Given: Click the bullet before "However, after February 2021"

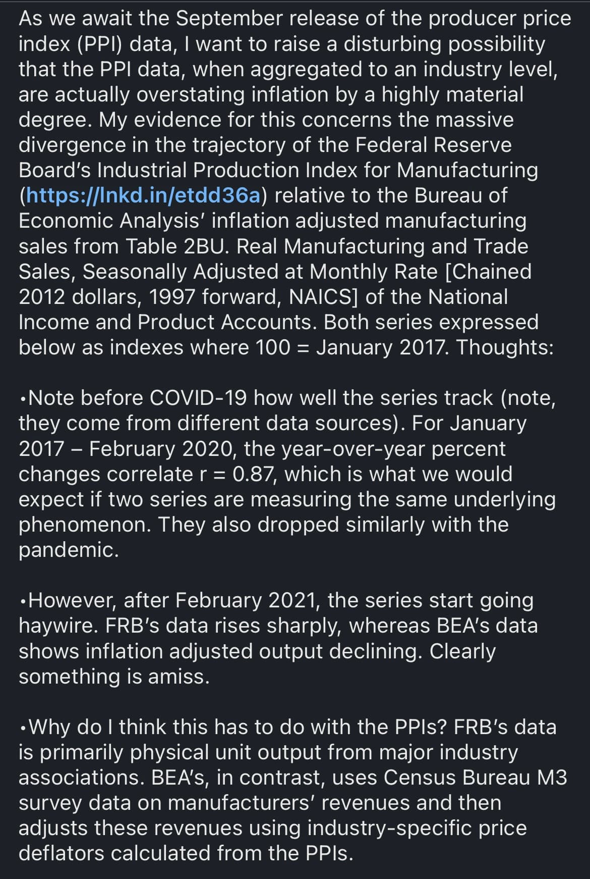Looking at the screenshot, I should [23, 602].
